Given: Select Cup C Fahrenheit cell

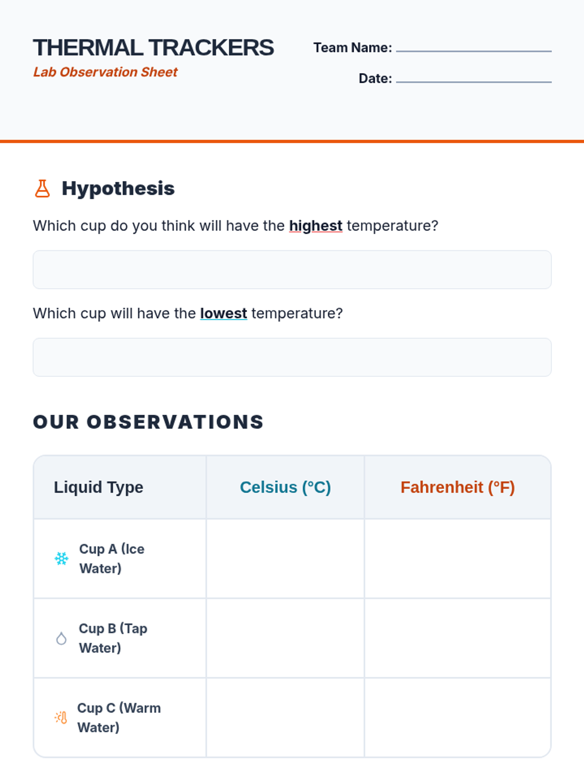Looking at the screenshot, I should (457, 718).
